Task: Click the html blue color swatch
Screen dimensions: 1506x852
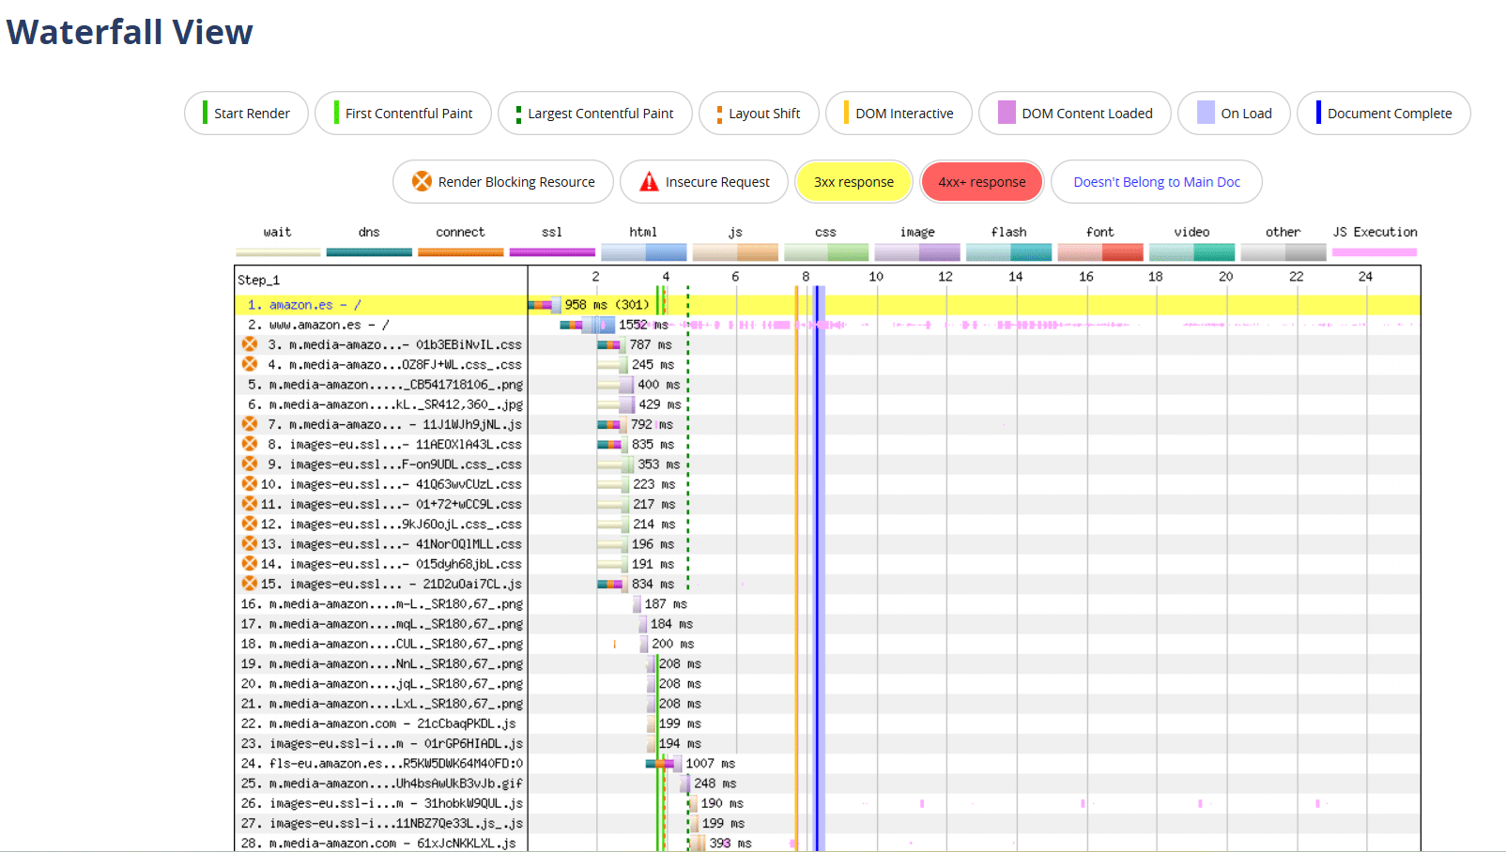Action: [643, 251]
